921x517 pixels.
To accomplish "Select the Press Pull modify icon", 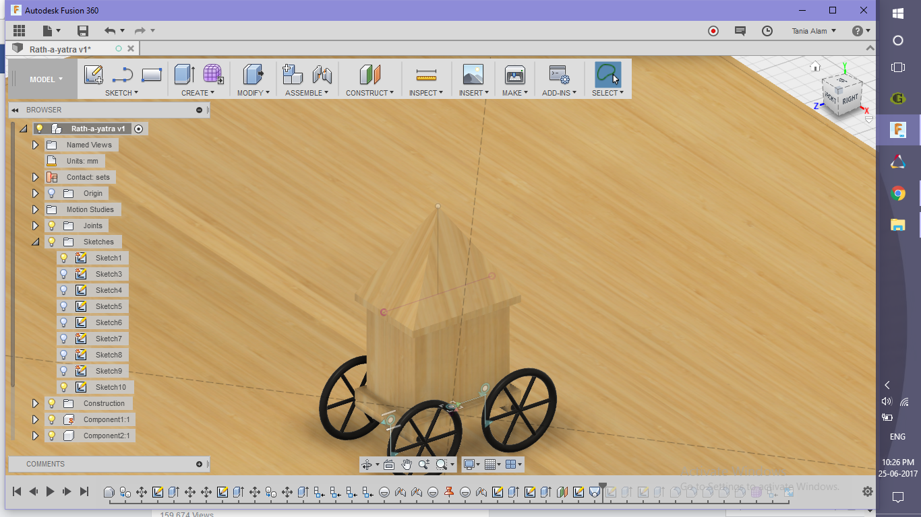I will [253, 74].
